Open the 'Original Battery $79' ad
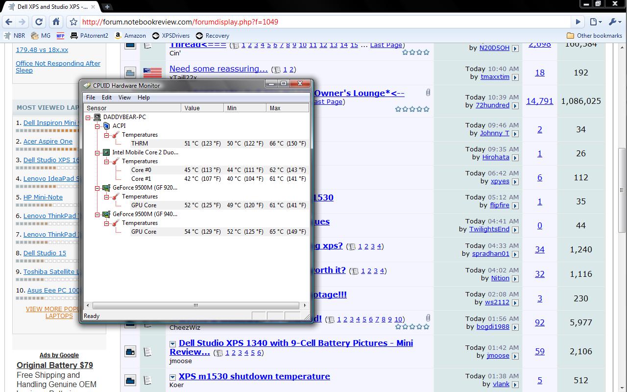627x392 pixels. tap(55, 365)
